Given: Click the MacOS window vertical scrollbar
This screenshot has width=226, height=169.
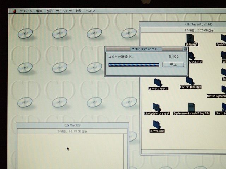Looking at the screenshot, I should coord(125,151).
